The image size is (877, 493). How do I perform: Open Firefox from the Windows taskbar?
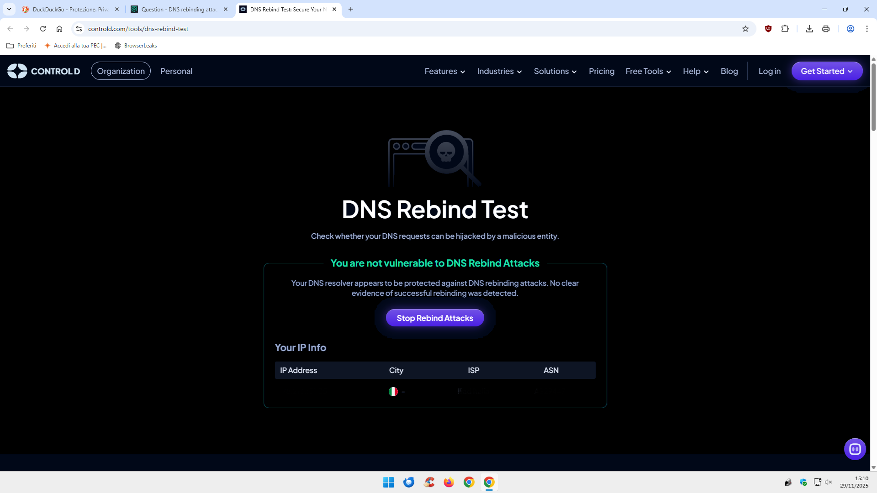(x=449, y=482)
